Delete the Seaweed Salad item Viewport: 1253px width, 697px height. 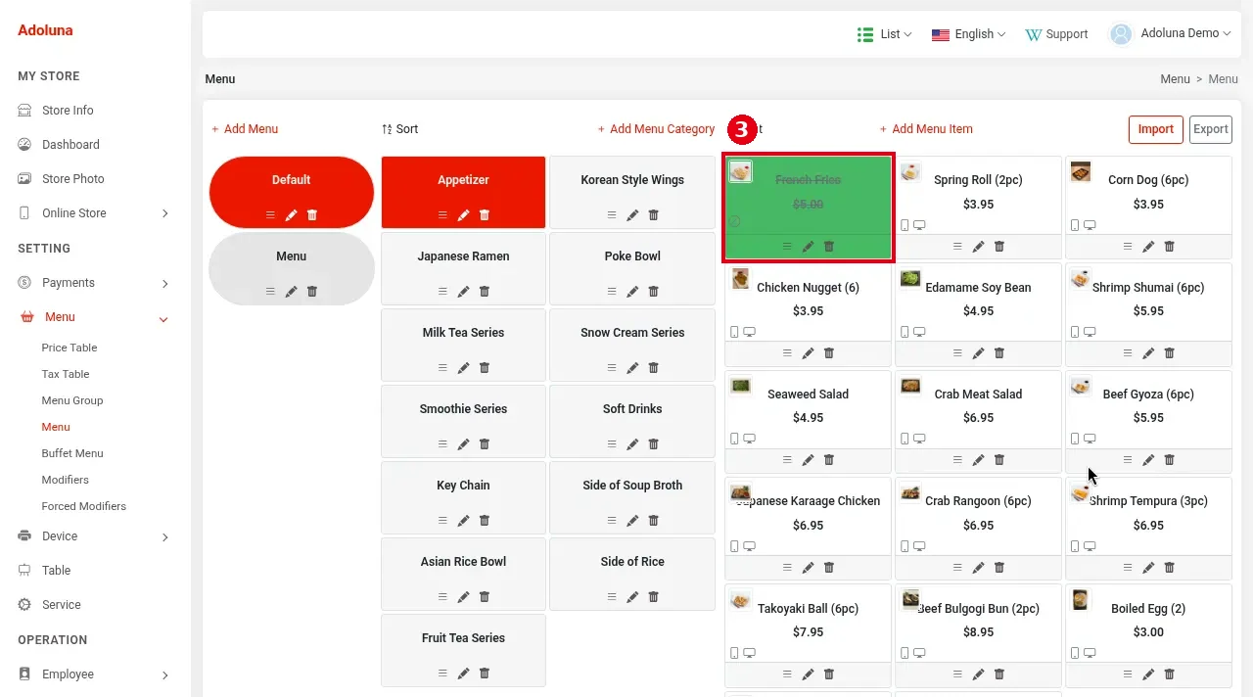[x=829, y=460]
